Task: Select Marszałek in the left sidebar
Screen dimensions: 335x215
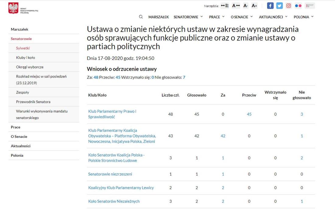Action: click(x=44, y=29)
